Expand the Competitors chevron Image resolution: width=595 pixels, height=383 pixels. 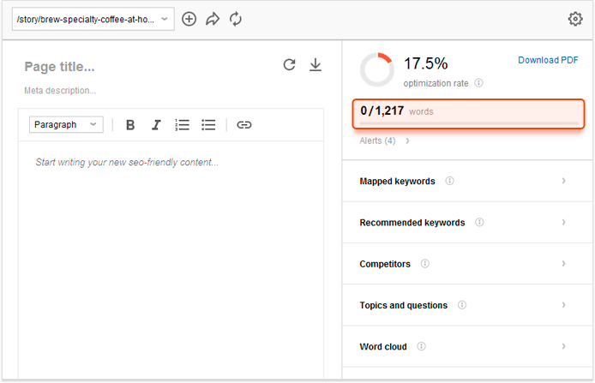tap(564, 264)
